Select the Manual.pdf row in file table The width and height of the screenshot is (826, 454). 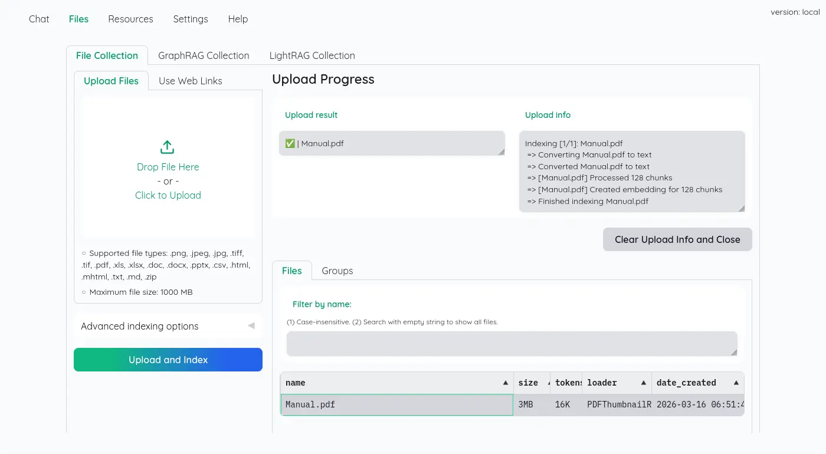pyautogui.click(x=396, y=405)
